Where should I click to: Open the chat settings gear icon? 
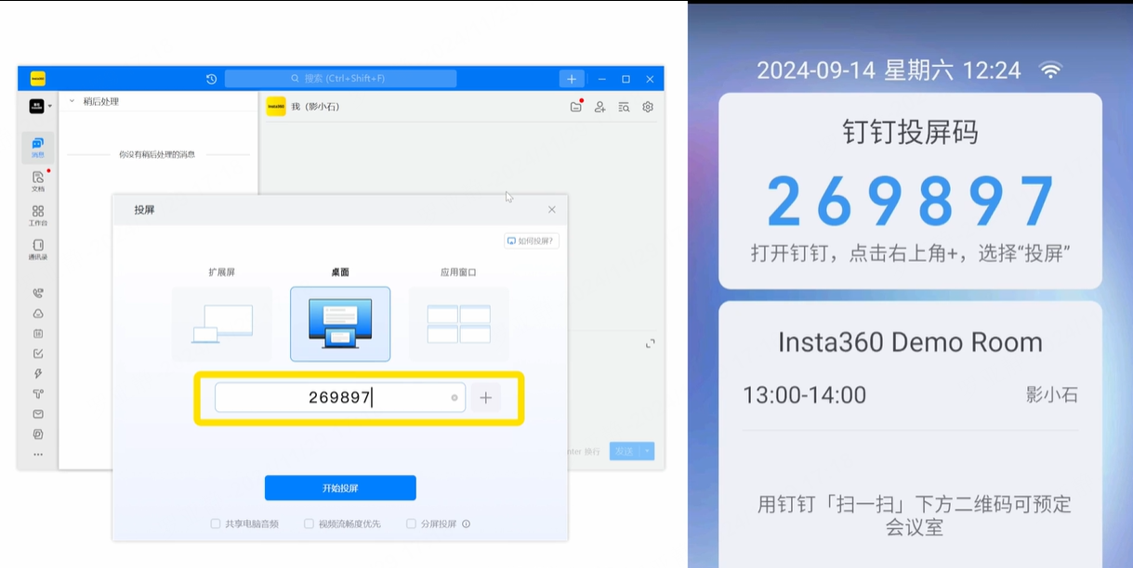pyautogui.click(x=648, y=107)
